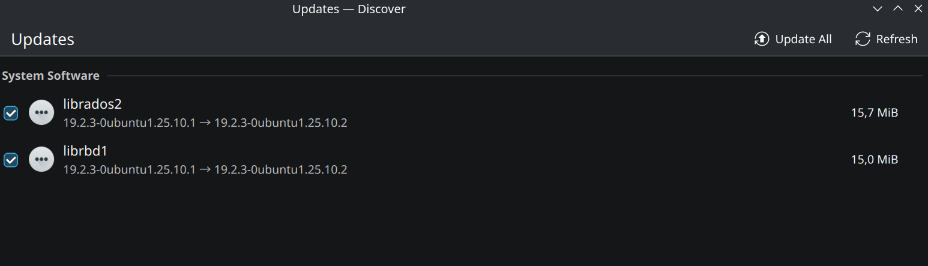
Task: Click the librados2 package icon
Action: click(x=41, y=112)
